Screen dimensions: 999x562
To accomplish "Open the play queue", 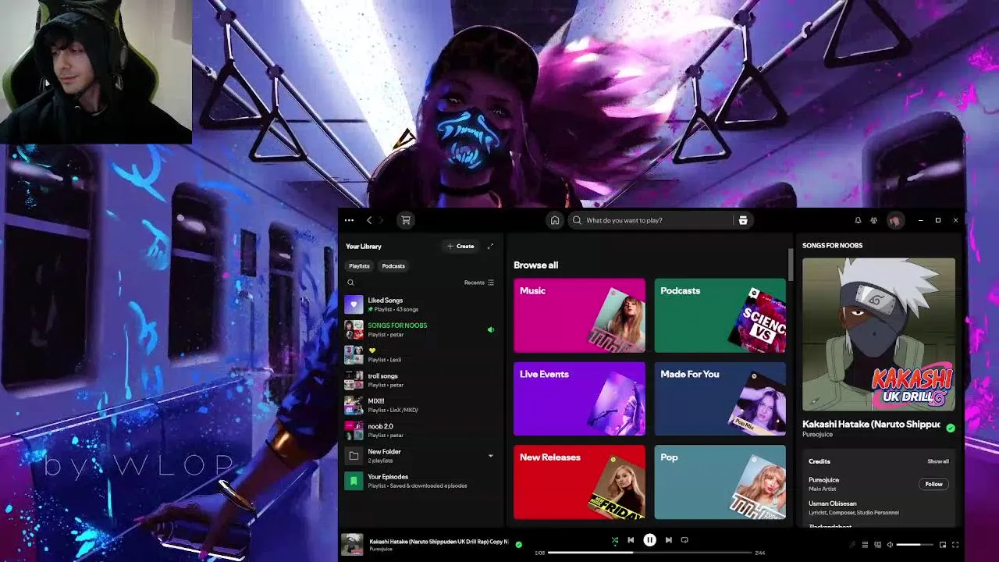I will (x=865, y=545).
